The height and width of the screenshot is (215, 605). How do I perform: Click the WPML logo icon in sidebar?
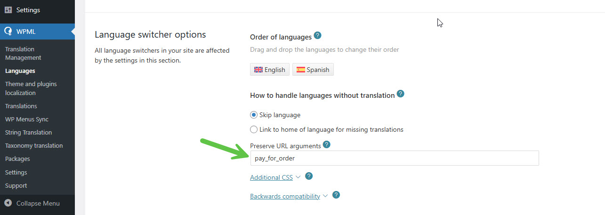tap(8, 32)
